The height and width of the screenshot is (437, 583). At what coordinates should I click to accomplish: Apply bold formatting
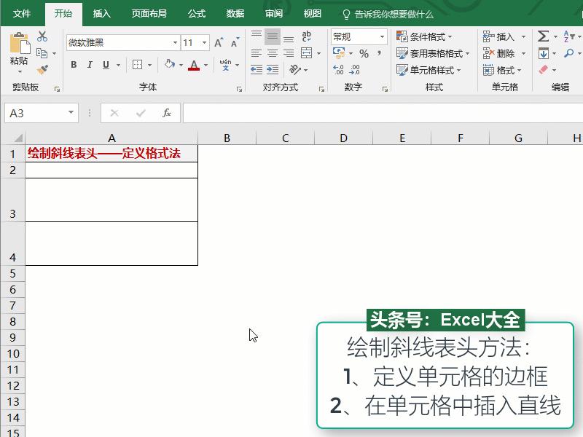point(73,65)
